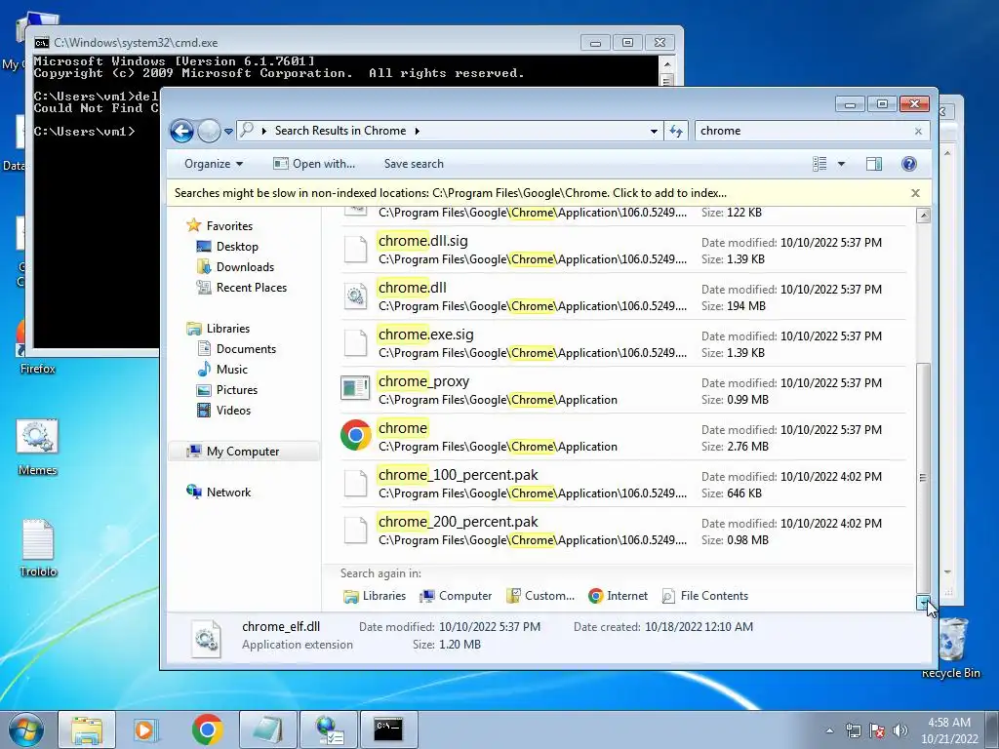This screenshot has width=999, height=749.
Task: Open the Trololo desktop file icon
Action: tap(38, 548)
